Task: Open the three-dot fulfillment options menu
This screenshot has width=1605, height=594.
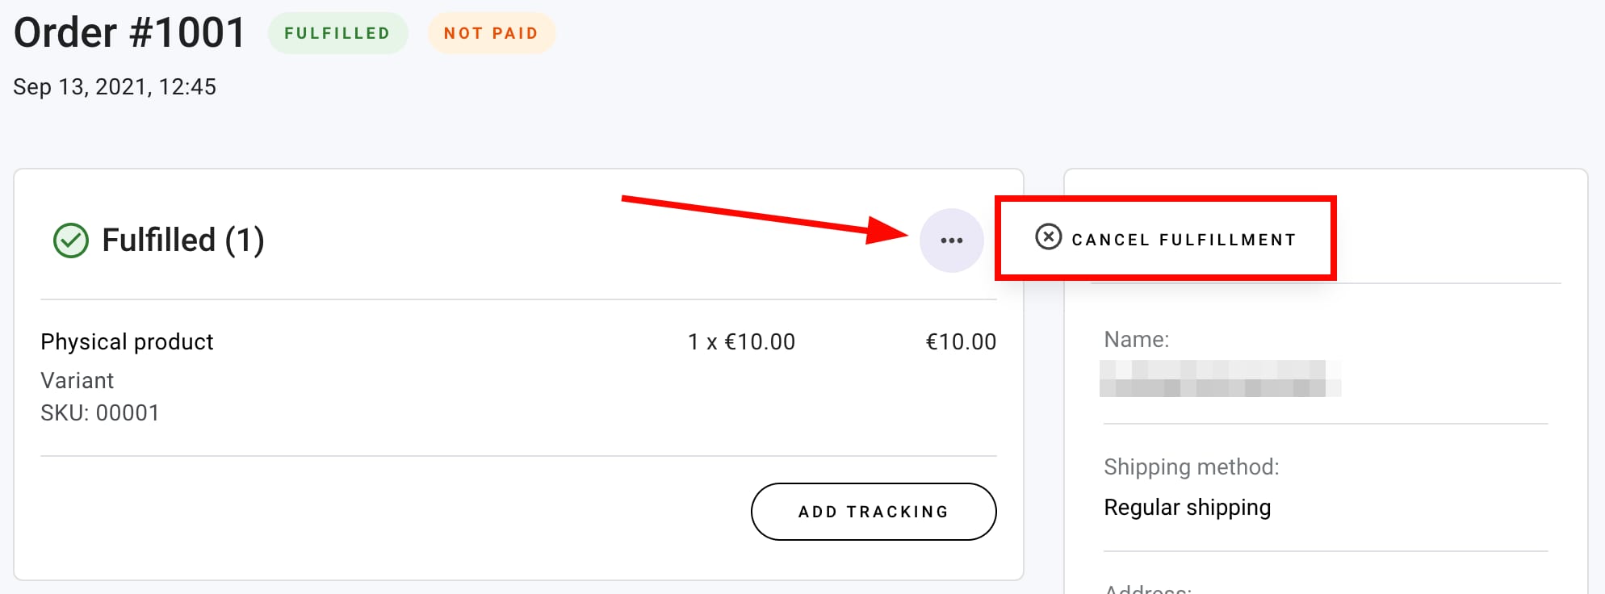Action: pyautogui.click(x=951, y=241)
